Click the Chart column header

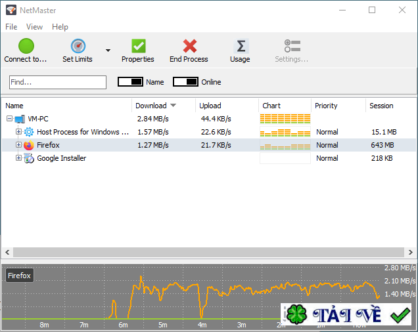271,106
